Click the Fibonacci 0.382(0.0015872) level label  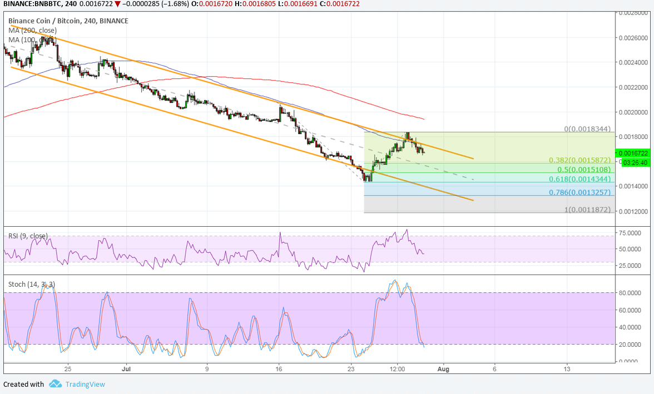(x=579, y=160)
